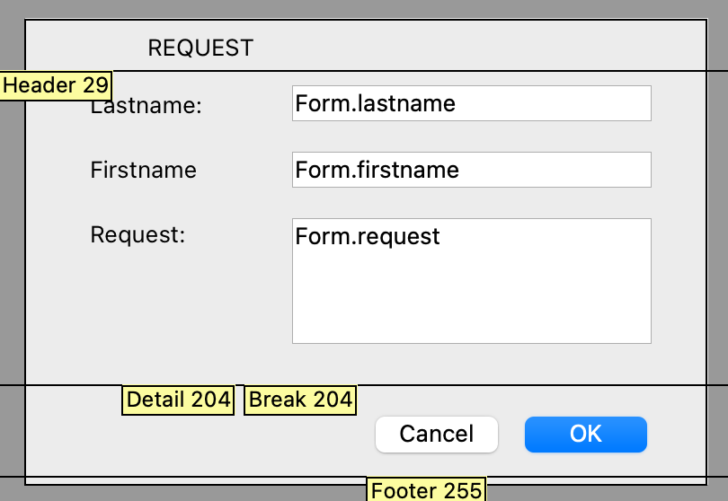Select the Form.firstname input field
728x501 pixels.
click(471, 170)
